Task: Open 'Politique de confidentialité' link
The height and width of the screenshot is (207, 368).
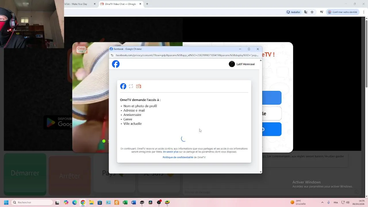Action: (178, 157)
